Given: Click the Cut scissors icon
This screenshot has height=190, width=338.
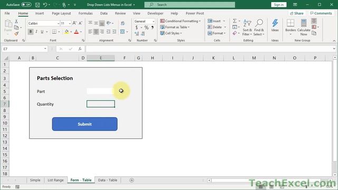Looking at the screenshot, I should (16, 22).
